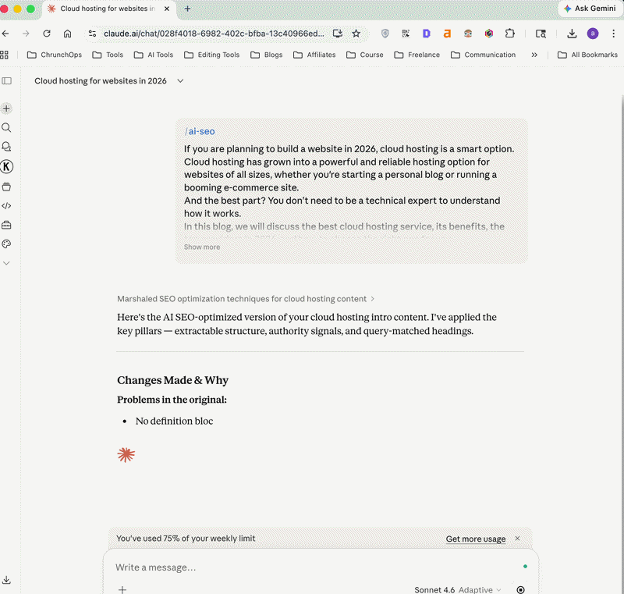The width and height of the screenshot is (624, 594).
Task: Click the /ai-seo skill link
Action: pyautogui.click(x=200, y=131)
